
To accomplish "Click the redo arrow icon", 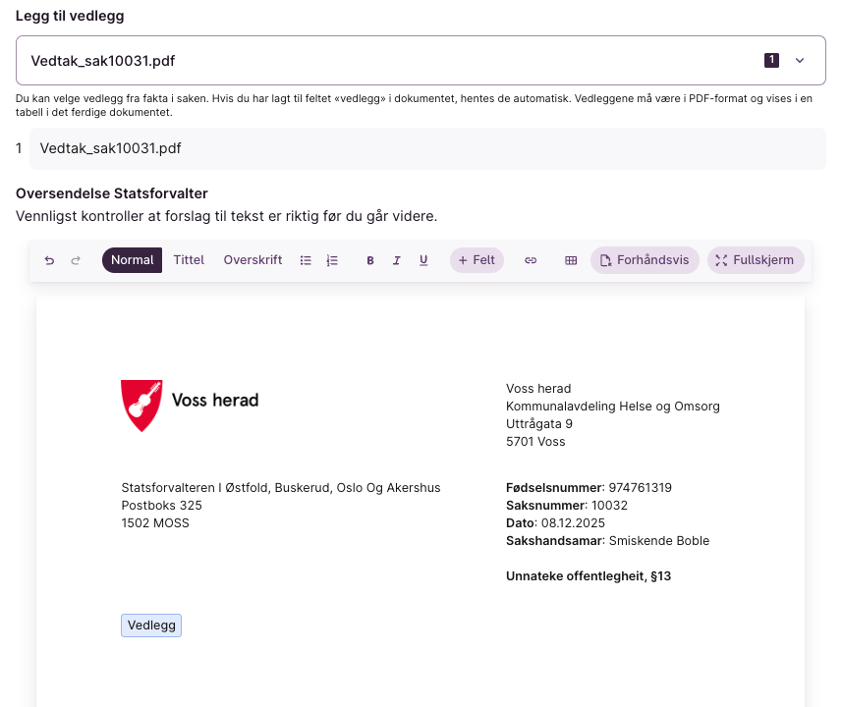I will [x=76, y=260].
